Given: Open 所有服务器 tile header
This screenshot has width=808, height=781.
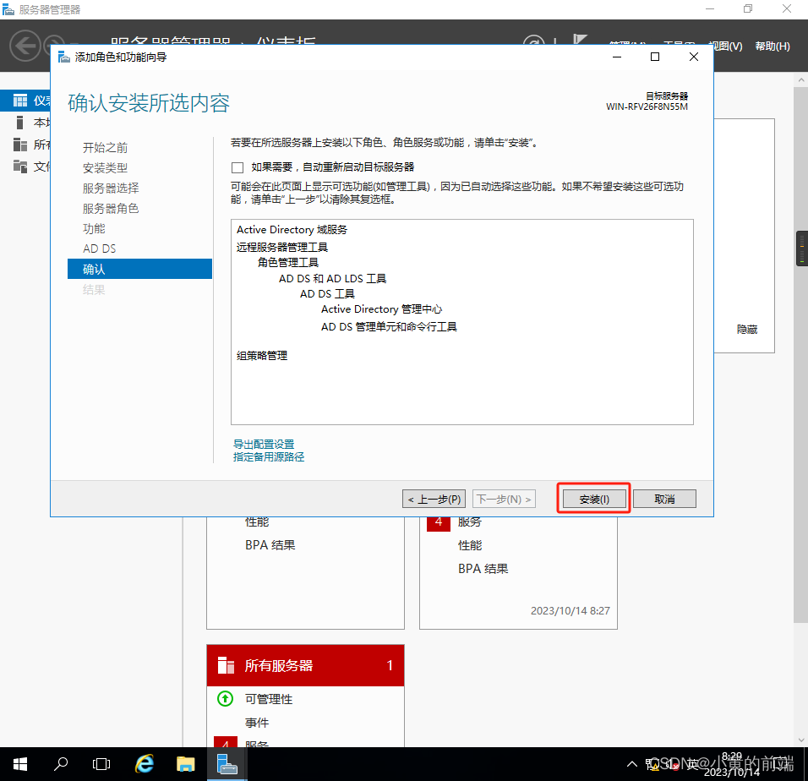Looking at the screenshot, I should [305, 665].
